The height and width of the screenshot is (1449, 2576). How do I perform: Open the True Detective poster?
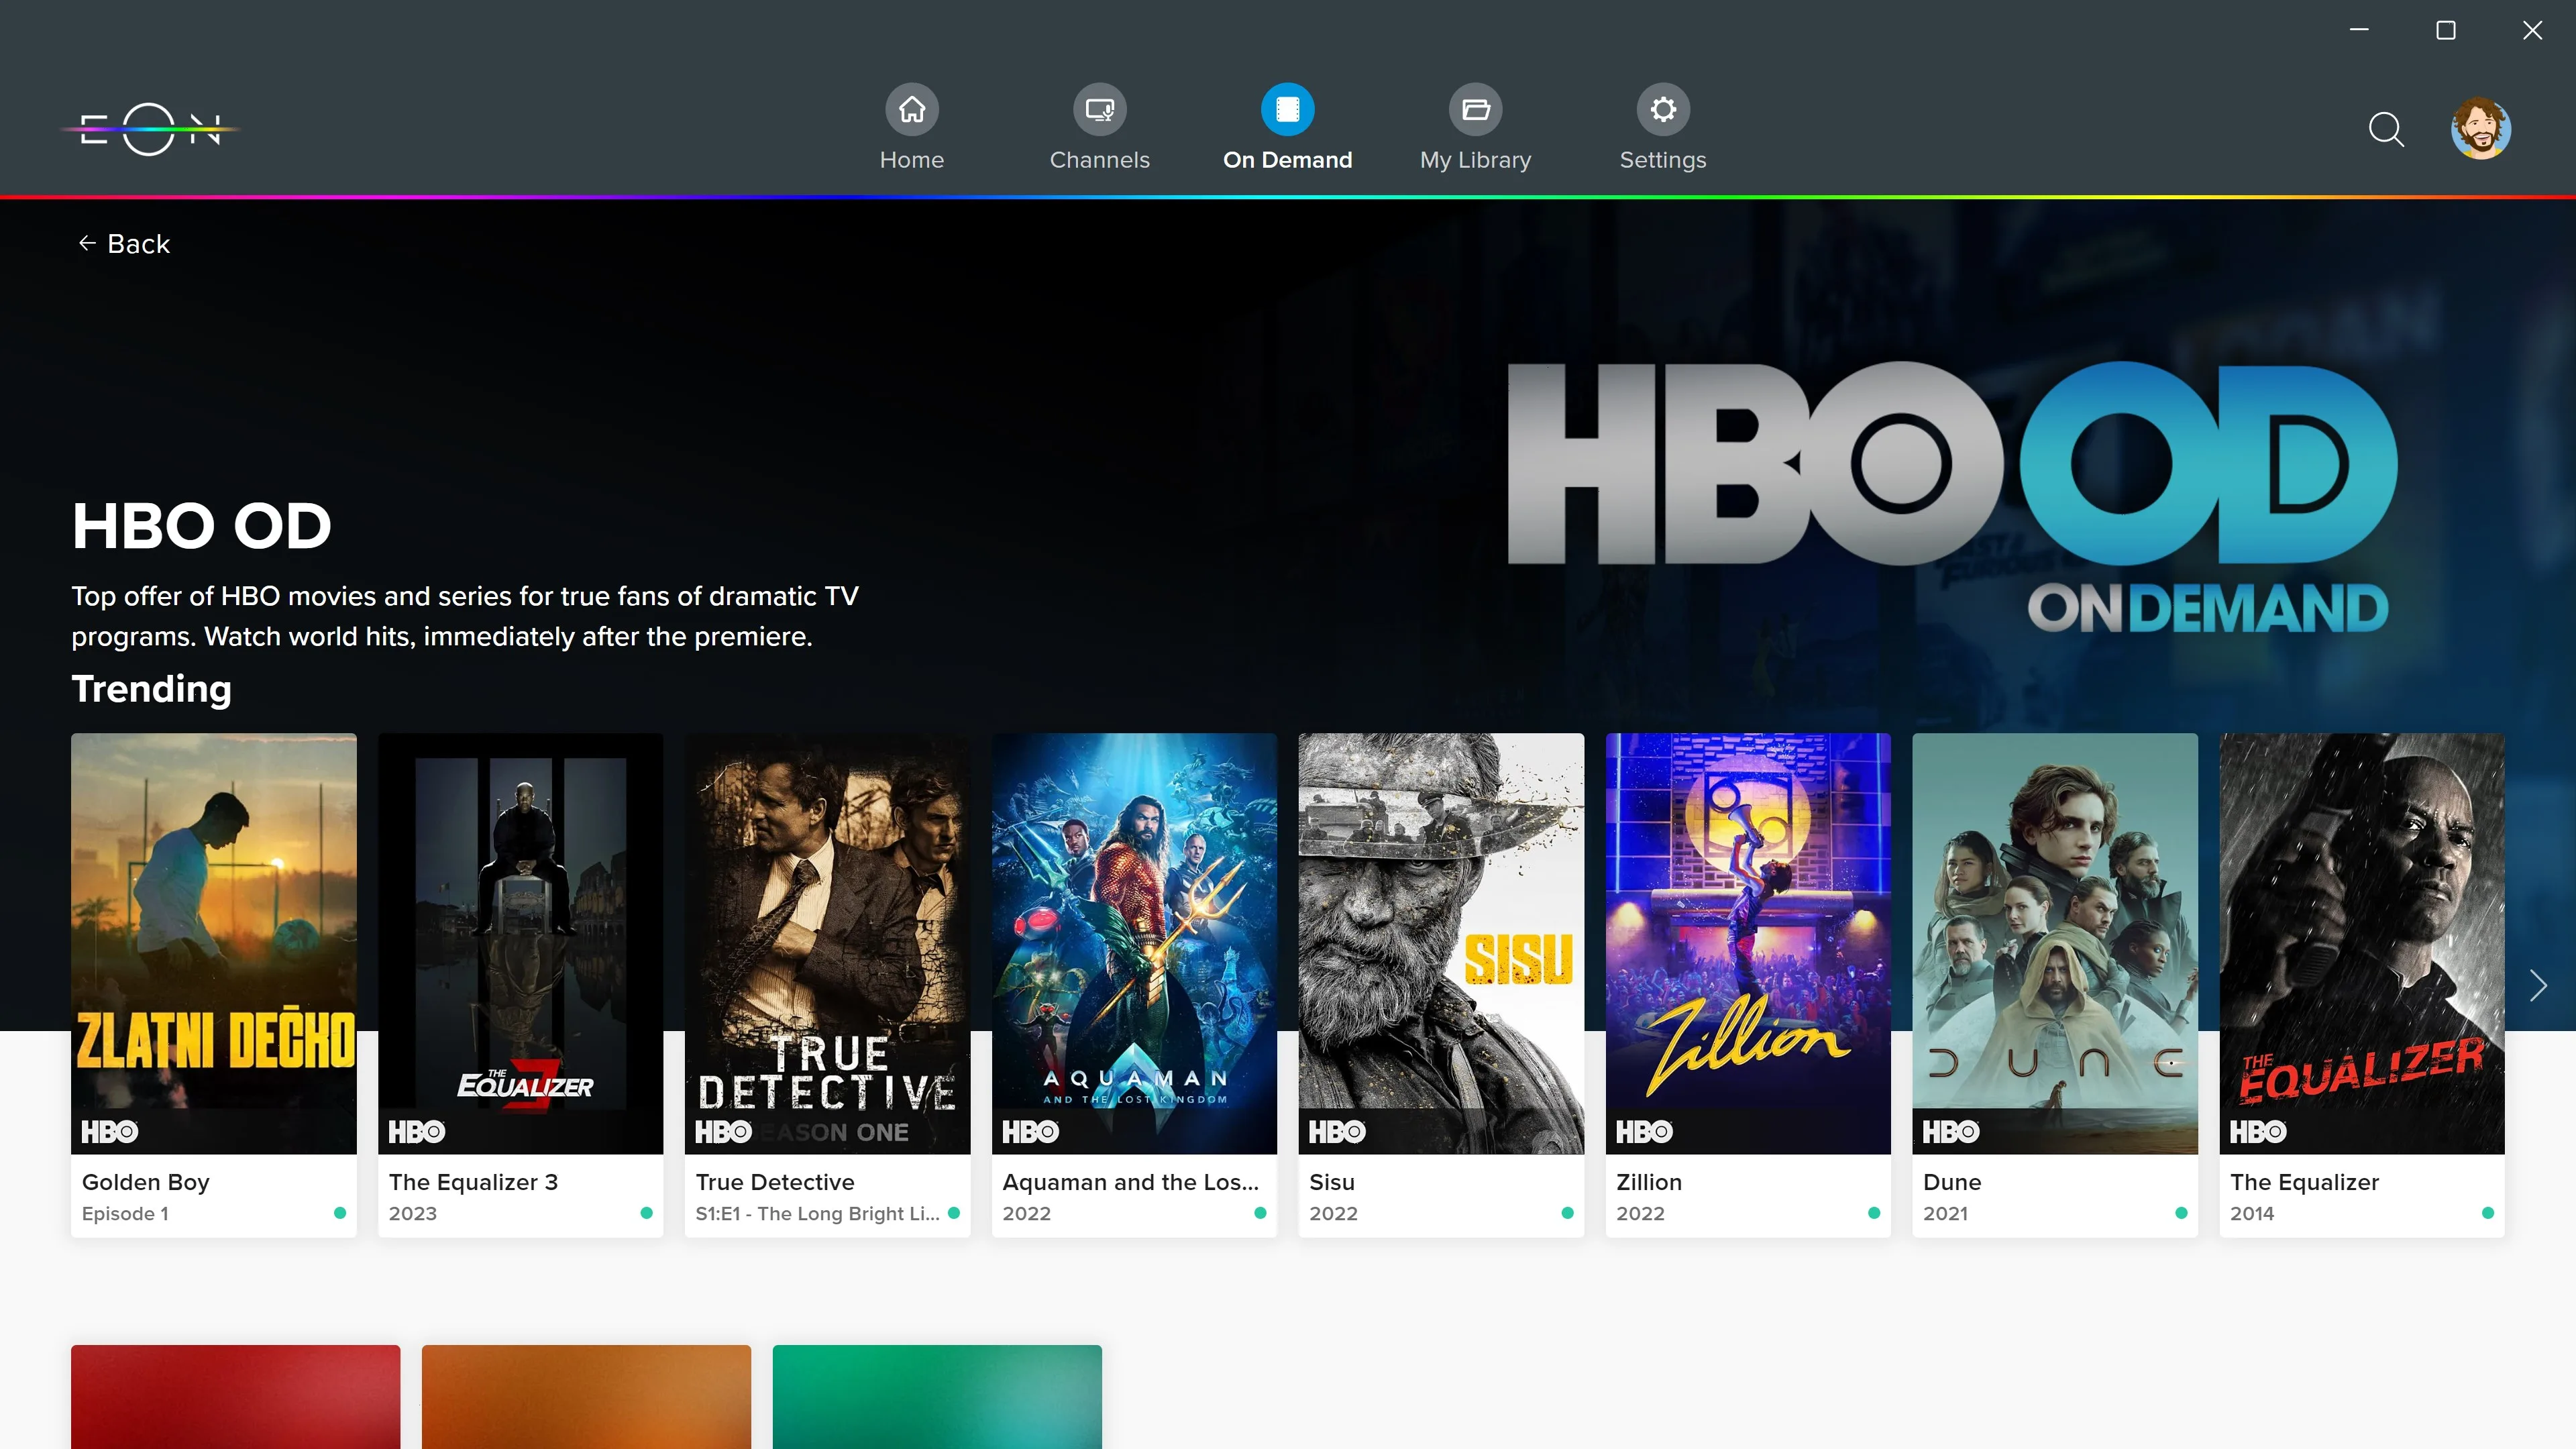pos(827,943)
